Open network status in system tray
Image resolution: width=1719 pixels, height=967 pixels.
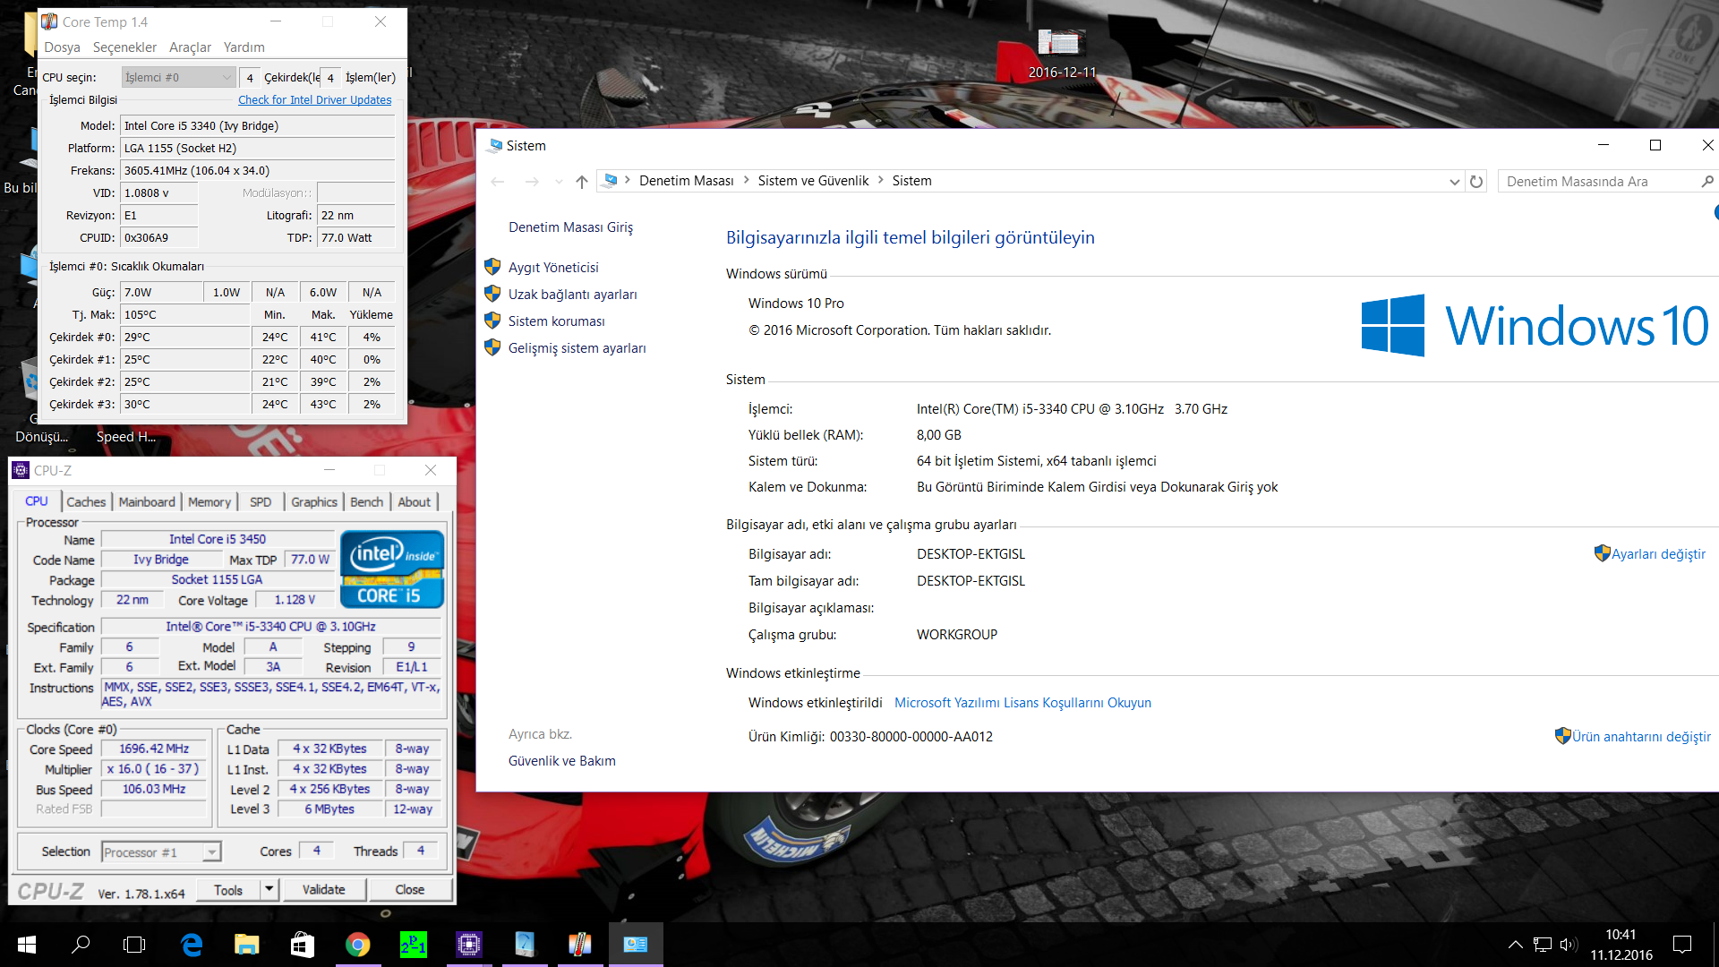pyautogui.click(x=1542, y=945)
